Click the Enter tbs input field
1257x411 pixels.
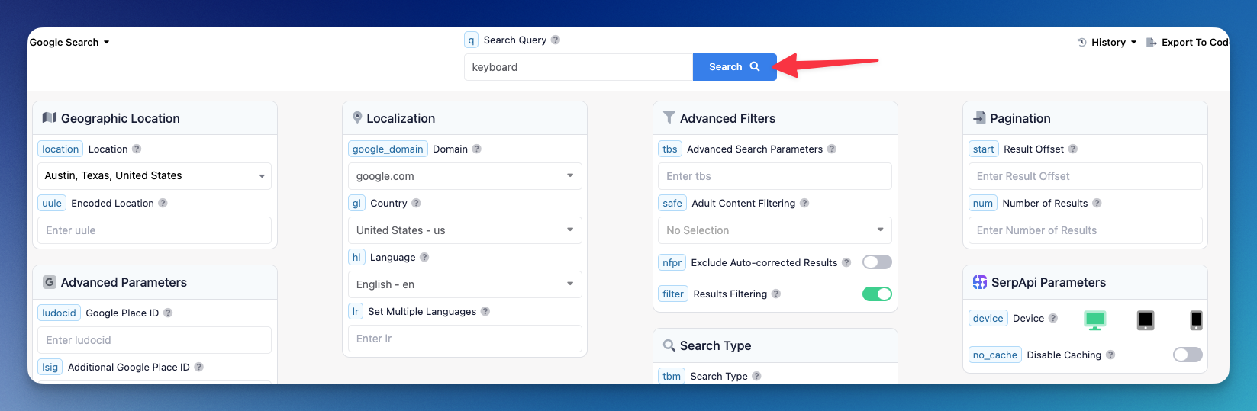pos(775,176)
